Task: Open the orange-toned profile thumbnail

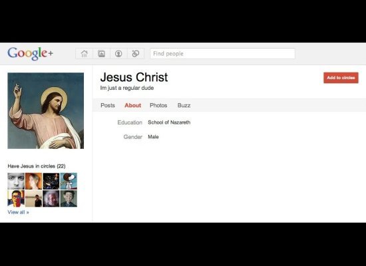Action: (x=34, y=181)
